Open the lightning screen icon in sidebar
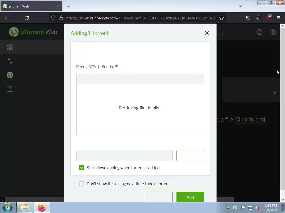Image resolution: width=285 pixels, height=213 pixels. click(10, 89)
